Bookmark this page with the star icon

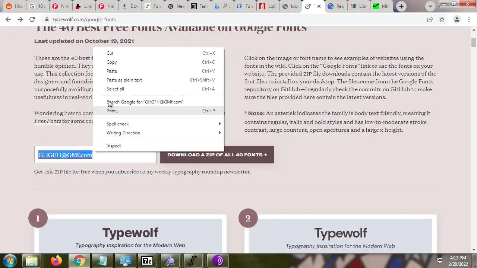coord(442,19)
